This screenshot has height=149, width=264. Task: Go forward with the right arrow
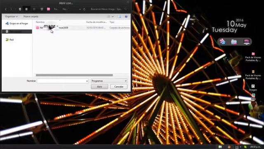[11, 9]
